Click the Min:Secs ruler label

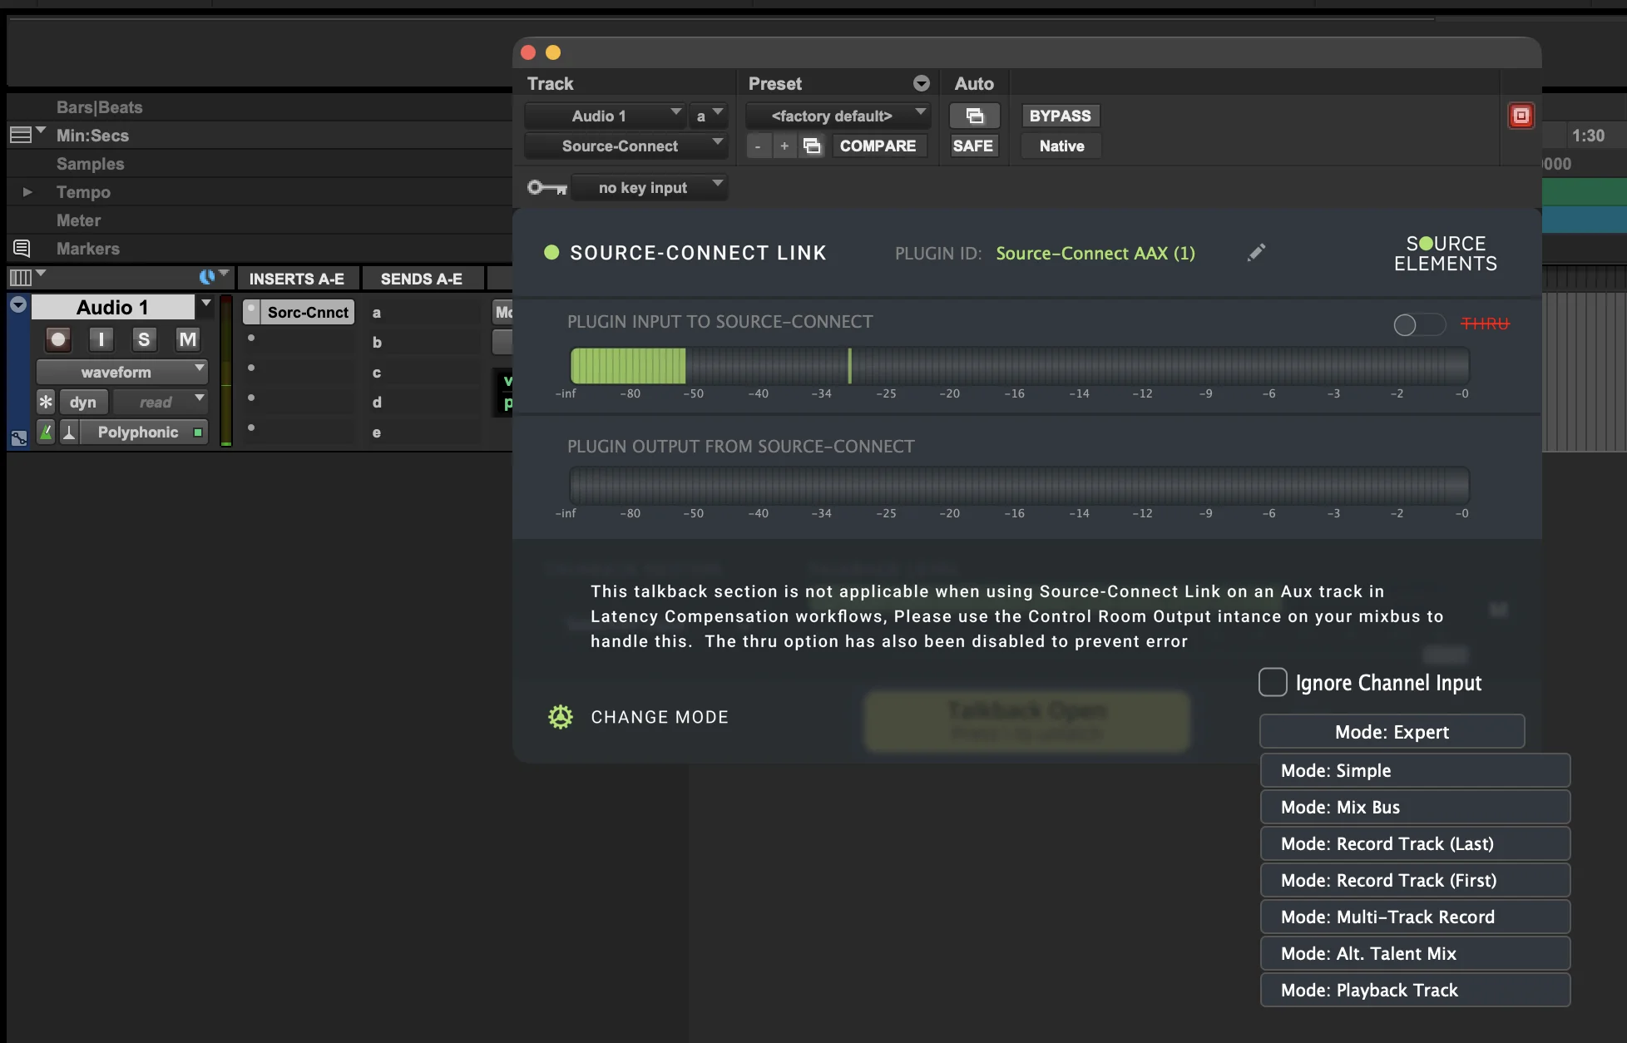[92, 136]
